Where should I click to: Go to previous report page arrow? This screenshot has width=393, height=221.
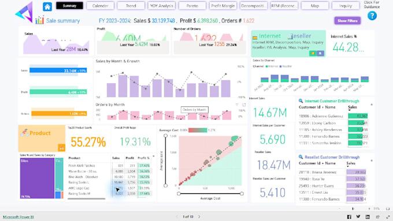point(177,217)
